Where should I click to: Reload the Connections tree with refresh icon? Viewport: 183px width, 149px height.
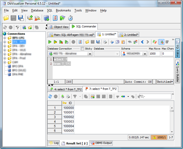(x=5, y=27)
